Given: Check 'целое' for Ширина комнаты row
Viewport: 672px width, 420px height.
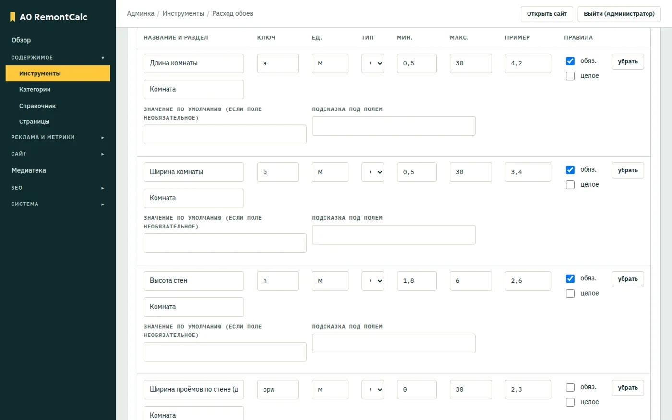Looking at the screenshot, I should point(570,185).
